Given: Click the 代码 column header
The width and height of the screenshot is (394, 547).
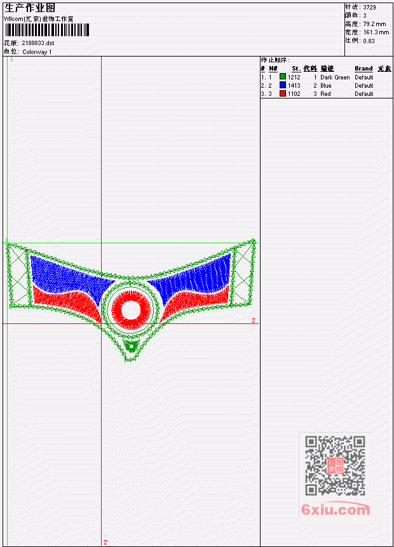Looking at the screenshot, I should point(310,69).
